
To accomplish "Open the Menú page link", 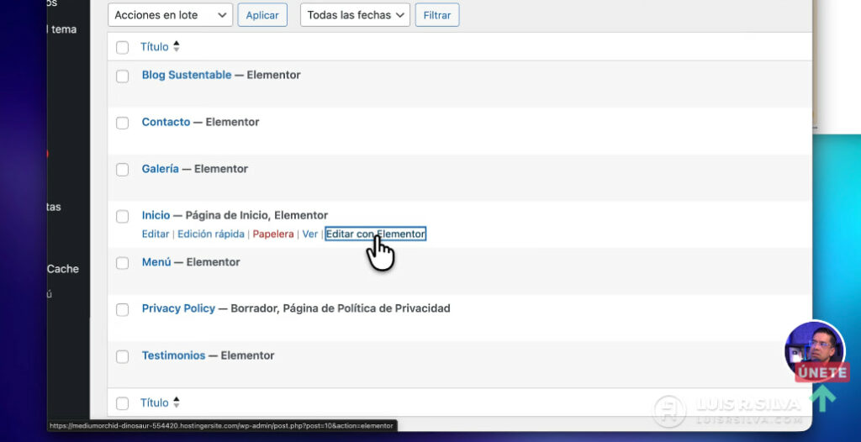I will pyautogui.click(x=156, y=262).
